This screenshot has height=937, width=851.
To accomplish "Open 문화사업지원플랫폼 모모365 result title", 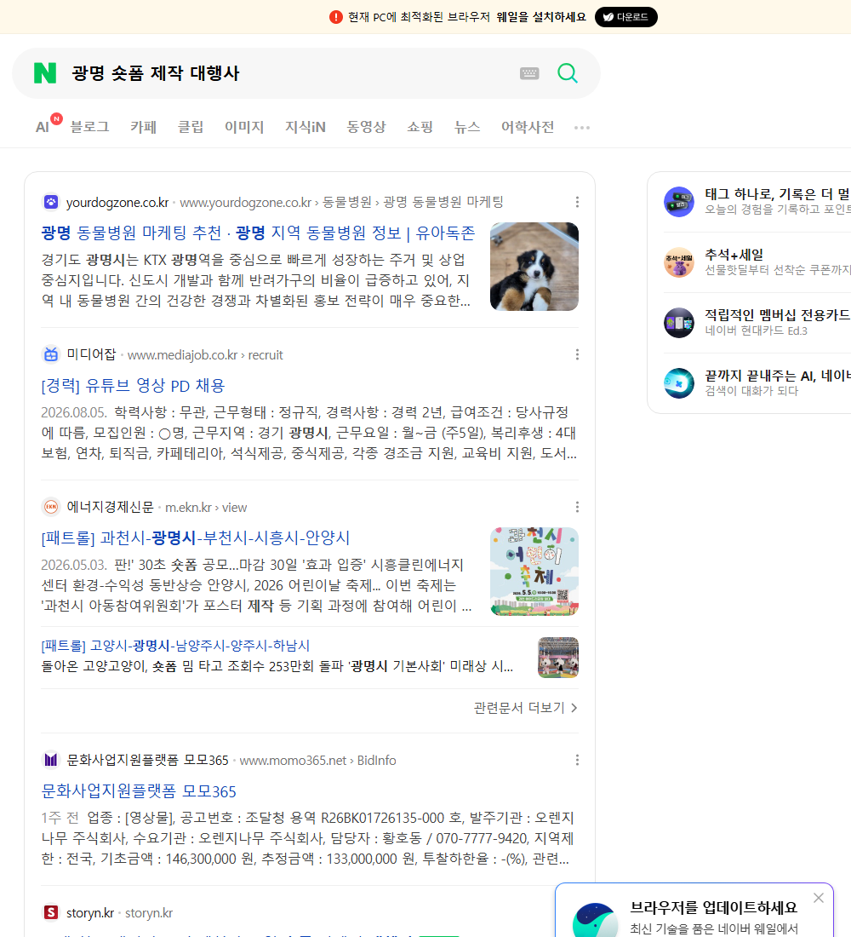I will (139, 790).
